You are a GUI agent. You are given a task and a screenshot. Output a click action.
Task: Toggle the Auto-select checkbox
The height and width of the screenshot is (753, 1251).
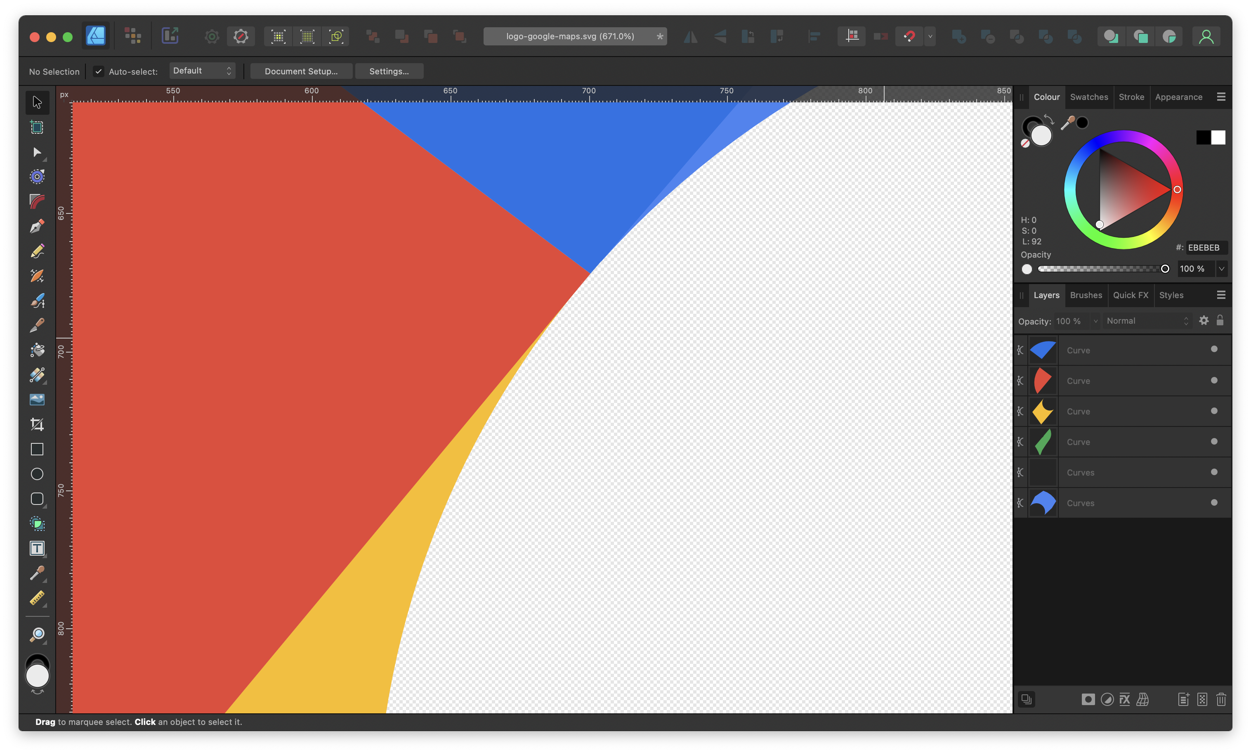pyautogui.click(x=98, y=71)
